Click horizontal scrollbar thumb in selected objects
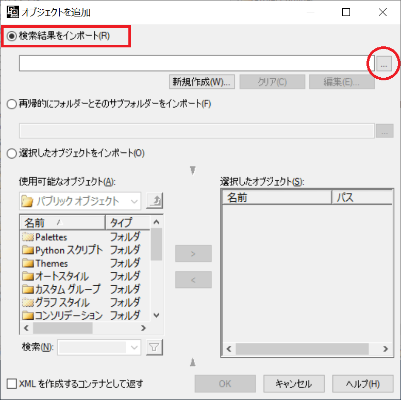This screenshot has height=400, width=401. tap(302, 349)
